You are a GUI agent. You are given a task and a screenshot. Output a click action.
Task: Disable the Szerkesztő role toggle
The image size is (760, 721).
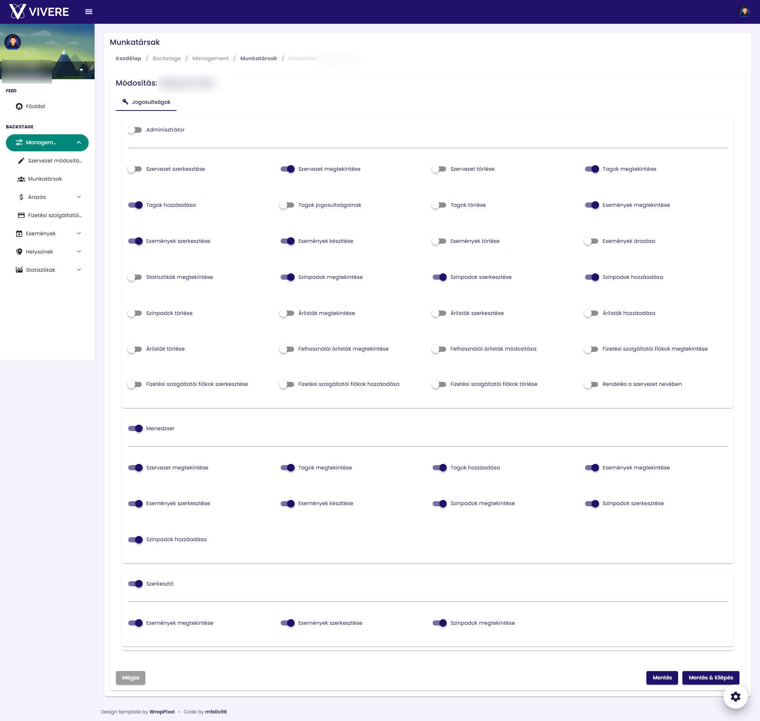[135, 584]
